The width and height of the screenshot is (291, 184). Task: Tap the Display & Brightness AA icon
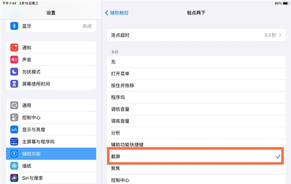(14, 129)
